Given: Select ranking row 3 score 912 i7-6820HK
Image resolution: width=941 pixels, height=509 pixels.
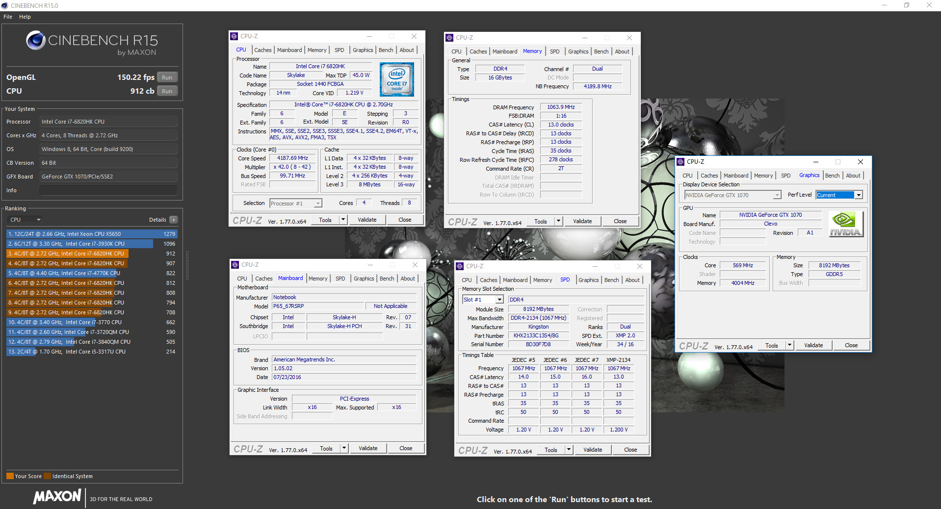Looking at the screenshot, I should (92, 254).
